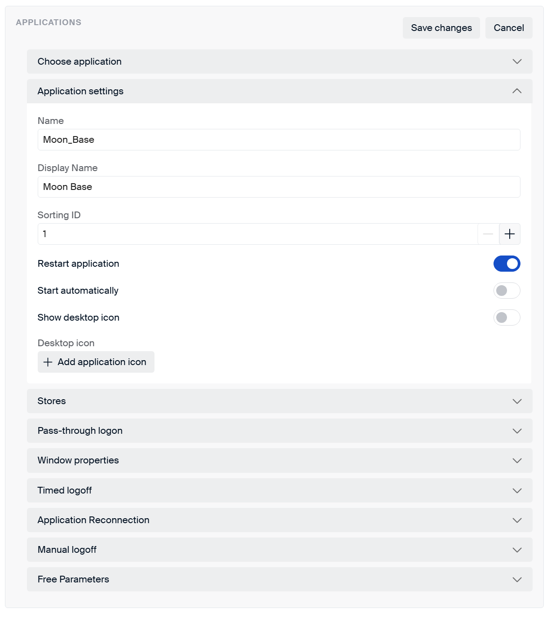Viewport: 551px width, 617px height.
Task: Click the plus icon on Add application icon
Action: 48,362
